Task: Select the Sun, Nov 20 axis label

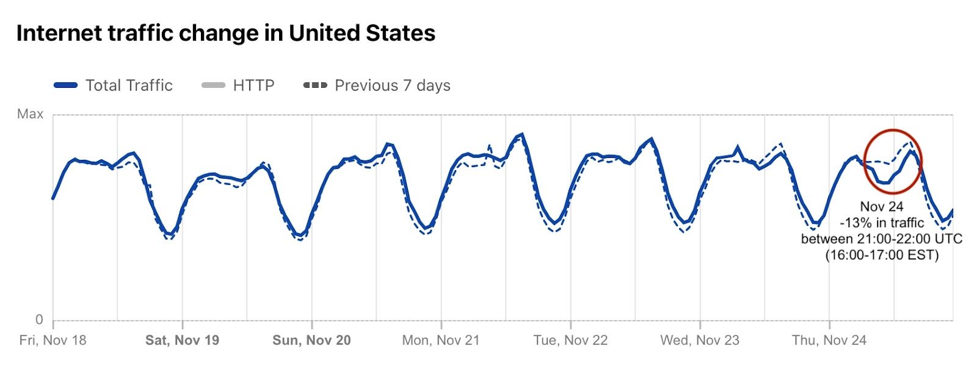Action: click(x=311, y=340)
